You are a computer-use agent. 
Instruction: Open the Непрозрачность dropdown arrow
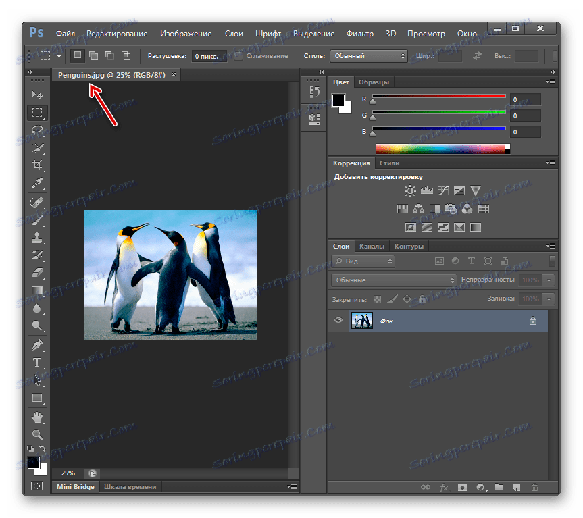[x=549, y=280]
